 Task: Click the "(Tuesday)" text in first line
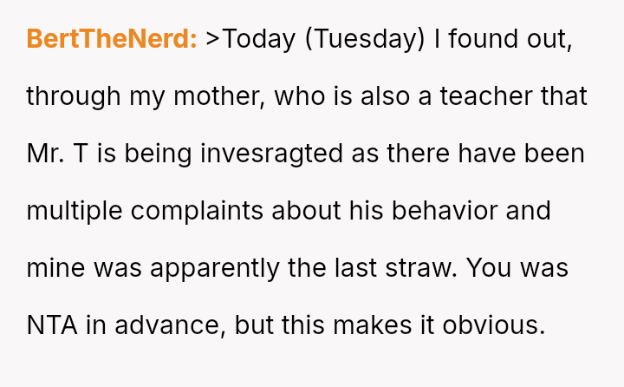[x=365, y=39]
